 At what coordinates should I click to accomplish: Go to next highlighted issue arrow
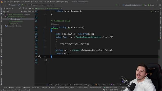tap(158, 12)
